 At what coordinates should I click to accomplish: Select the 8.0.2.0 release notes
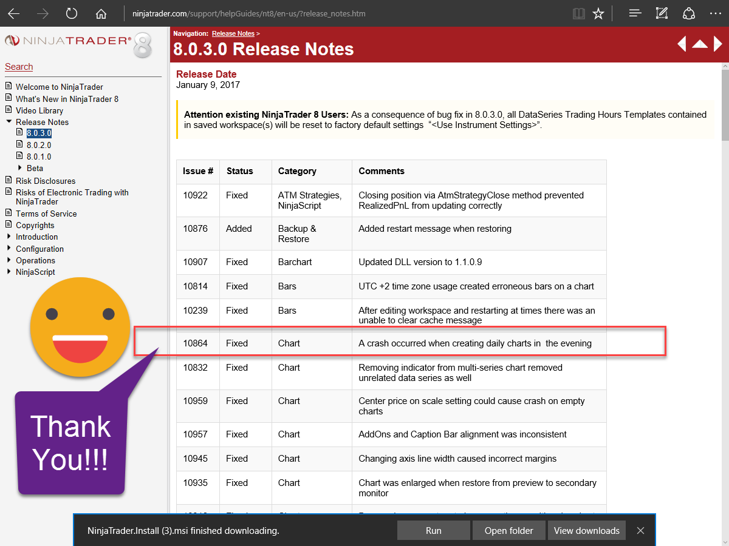(39, 145)
